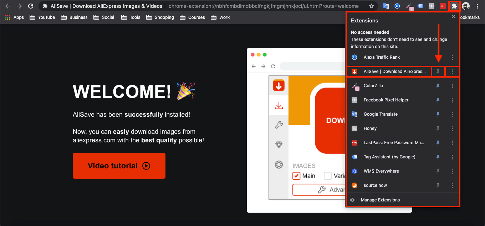Unpin Tag Assistant from the toolbar
The height and width of the screenshot is (226, 485).
coord(438,157)
